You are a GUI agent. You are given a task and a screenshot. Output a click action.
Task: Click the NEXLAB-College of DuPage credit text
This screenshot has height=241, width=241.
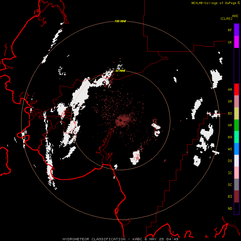point(214,3)
